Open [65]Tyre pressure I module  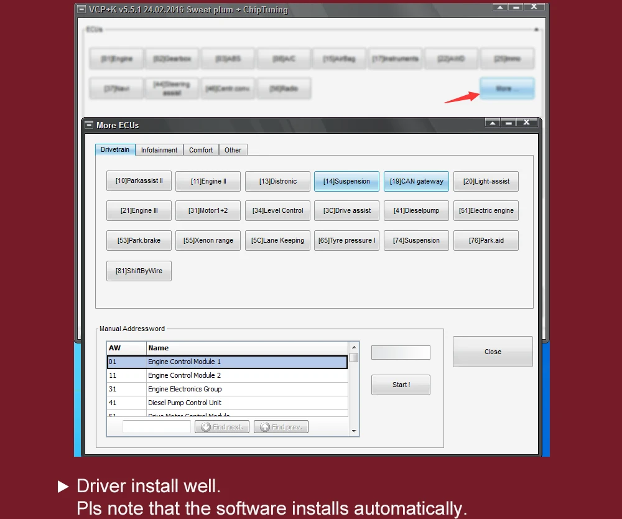[346, 240]
